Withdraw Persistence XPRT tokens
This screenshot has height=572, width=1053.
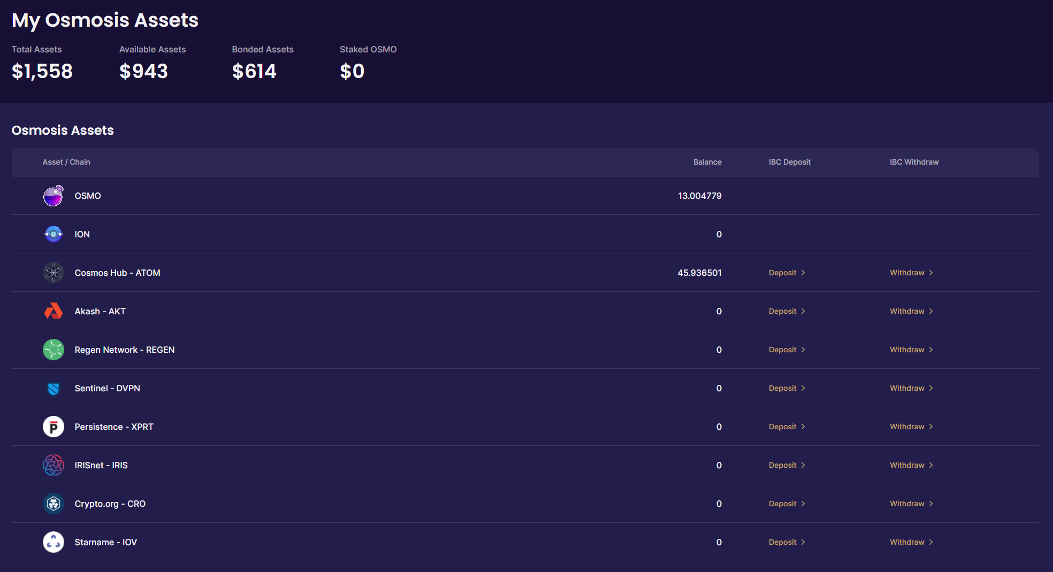point(911,427)
